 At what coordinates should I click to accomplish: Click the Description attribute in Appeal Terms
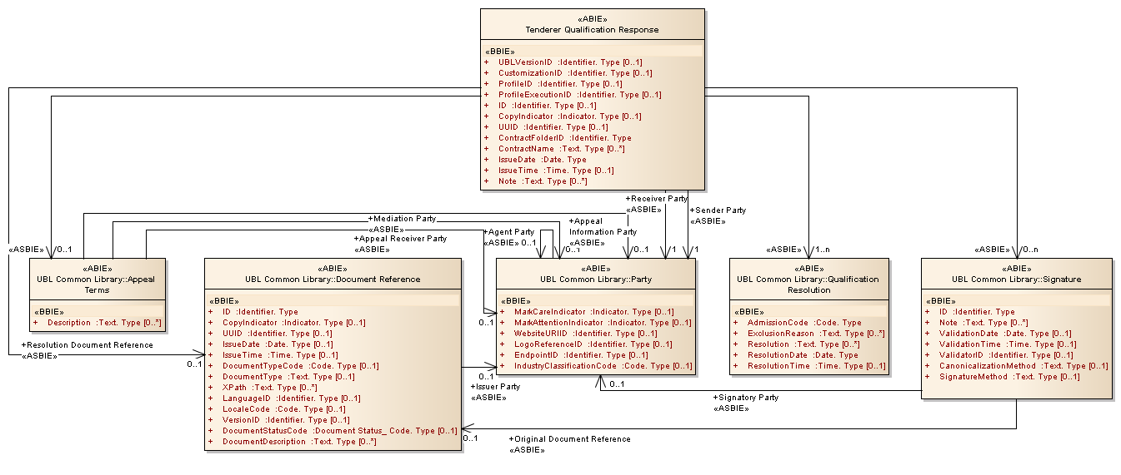coord(104,323)
